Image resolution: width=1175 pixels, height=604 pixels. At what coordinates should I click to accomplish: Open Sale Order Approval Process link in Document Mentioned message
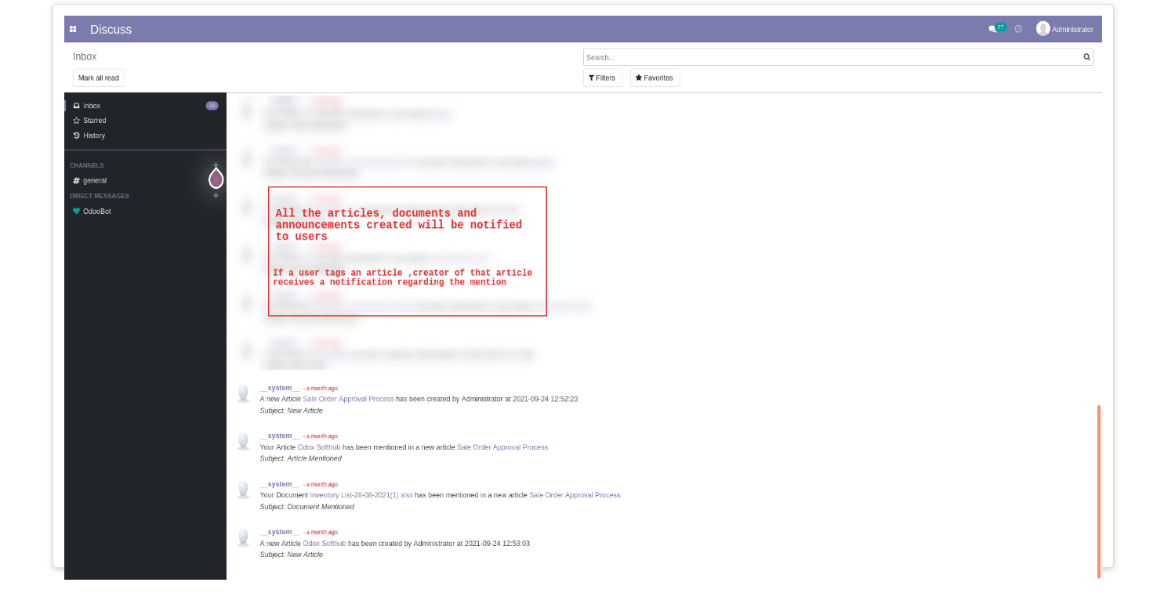575,495
